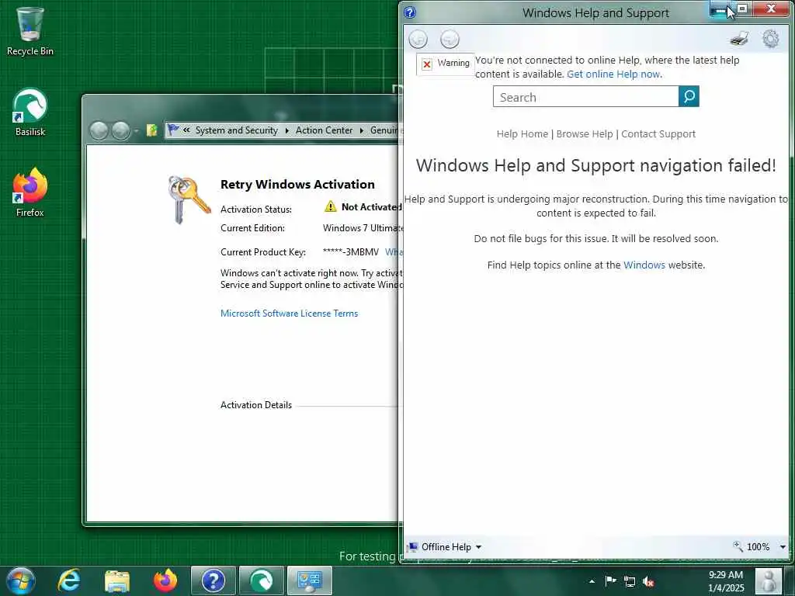The width and height of the screenshot is (795, 596).
Task: Minimize the Help and Support window
Action: click(x=720, y=9)
